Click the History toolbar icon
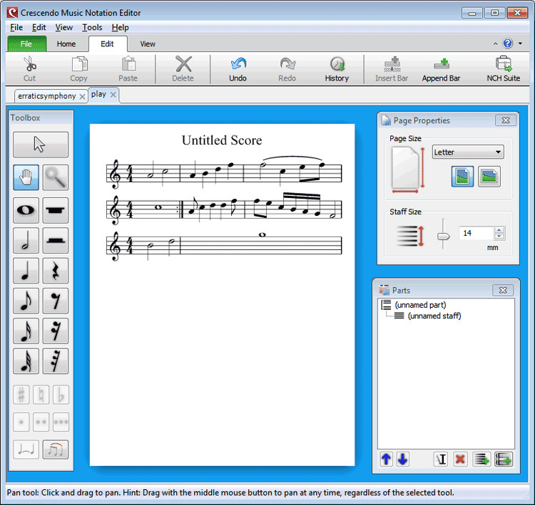Image resolution: width=535 pixels, height=505 pixels. pyautogui.click(x=337, y=69)
